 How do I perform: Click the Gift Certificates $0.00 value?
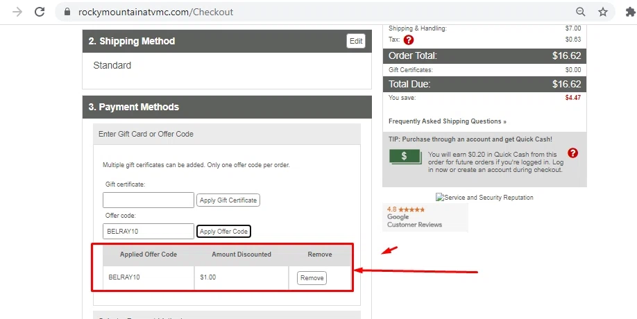(573, 70)
